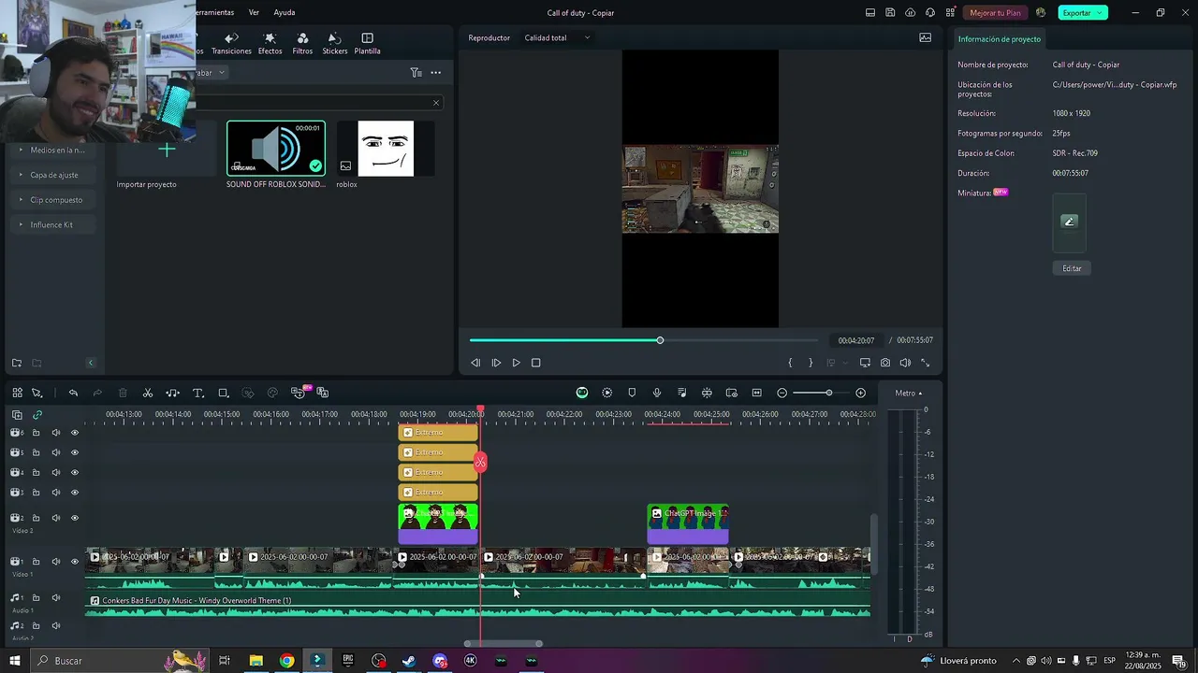Open the preview volume speaker icon
Viewport: 1198px width, 673px height.
pyautogui.click(x=905, y=363)
